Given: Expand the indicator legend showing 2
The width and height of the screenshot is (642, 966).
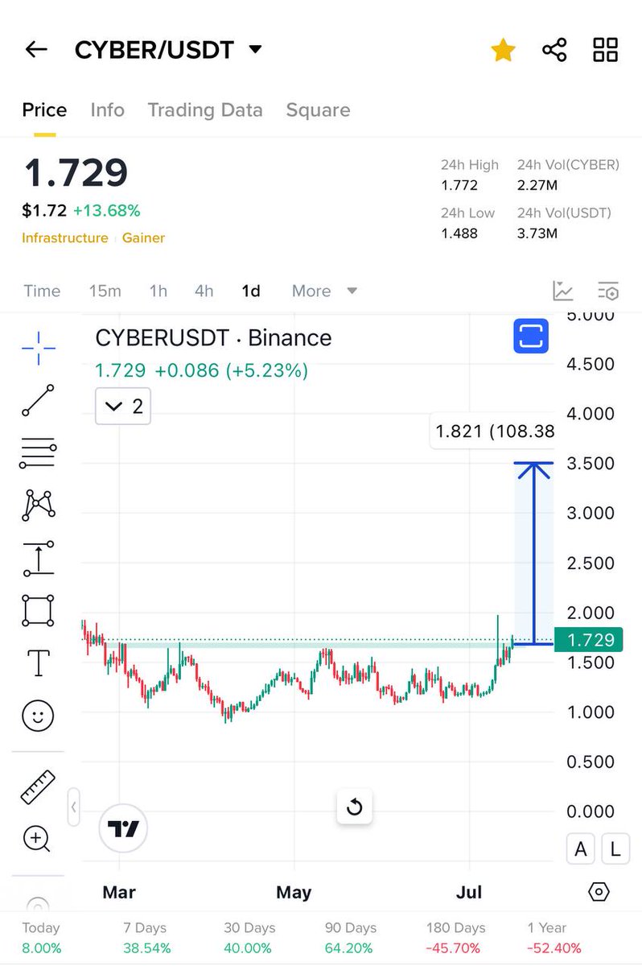Looking at the screenshot, I should (x=123, y=407).
